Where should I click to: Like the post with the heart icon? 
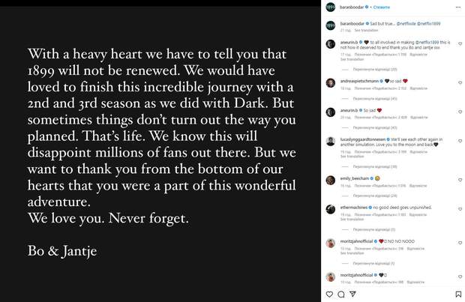[x=329, y=295]
